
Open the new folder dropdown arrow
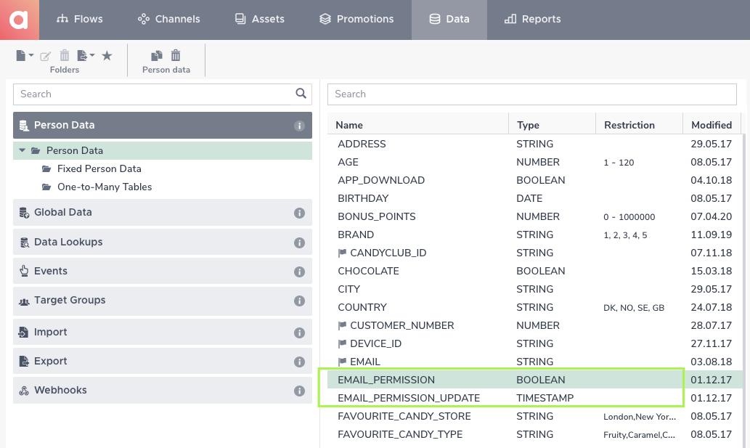tap(31, 55)
